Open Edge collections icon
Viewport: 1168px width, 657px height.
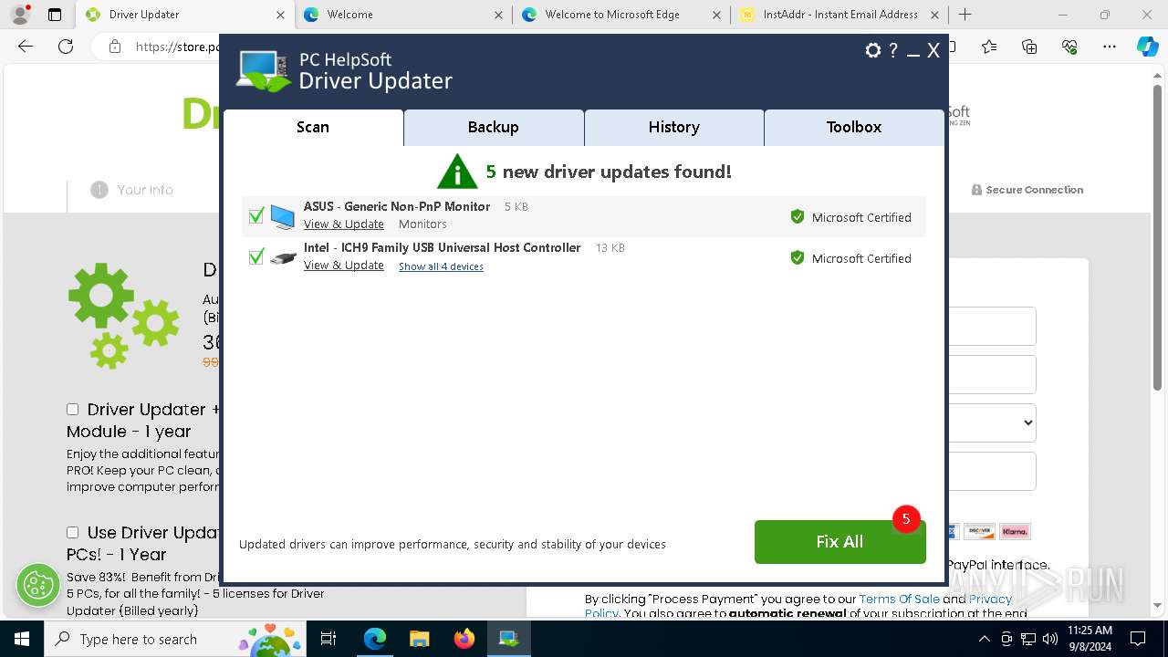(x=1029, y=47)
